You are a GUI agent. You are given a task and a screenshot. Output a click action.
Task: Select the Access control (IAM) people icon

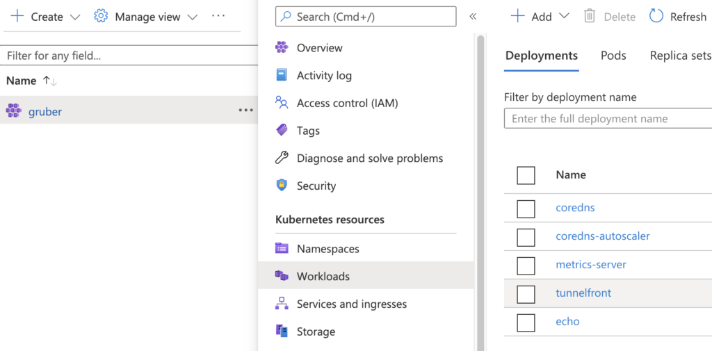282,103
